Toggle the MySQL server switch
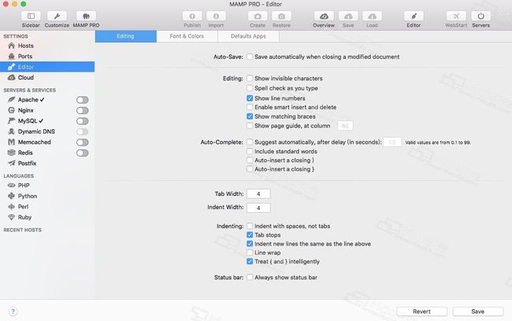 pos(82,121)
